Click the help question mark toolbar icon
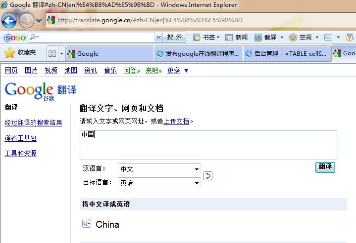Image resolution: width=356 pixels, height=243 pixels. point(350,38)
